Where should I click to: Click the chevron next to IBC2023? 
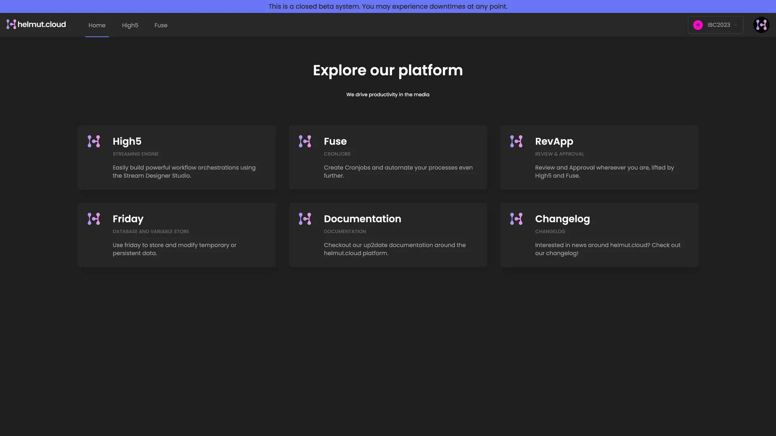coord(735,25)
